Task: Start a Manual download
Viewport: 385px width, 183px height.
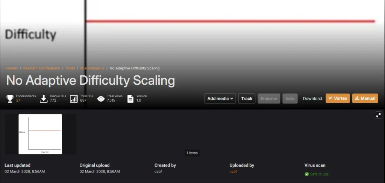Action: [x=365, y=98]
